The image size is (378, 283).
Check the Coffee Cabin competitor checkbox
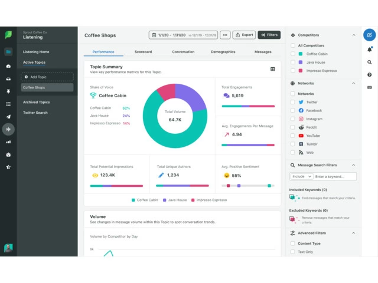click(293, 54)
